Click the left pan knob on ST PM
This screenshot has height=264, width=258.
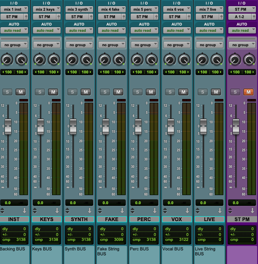pos(235,60)
